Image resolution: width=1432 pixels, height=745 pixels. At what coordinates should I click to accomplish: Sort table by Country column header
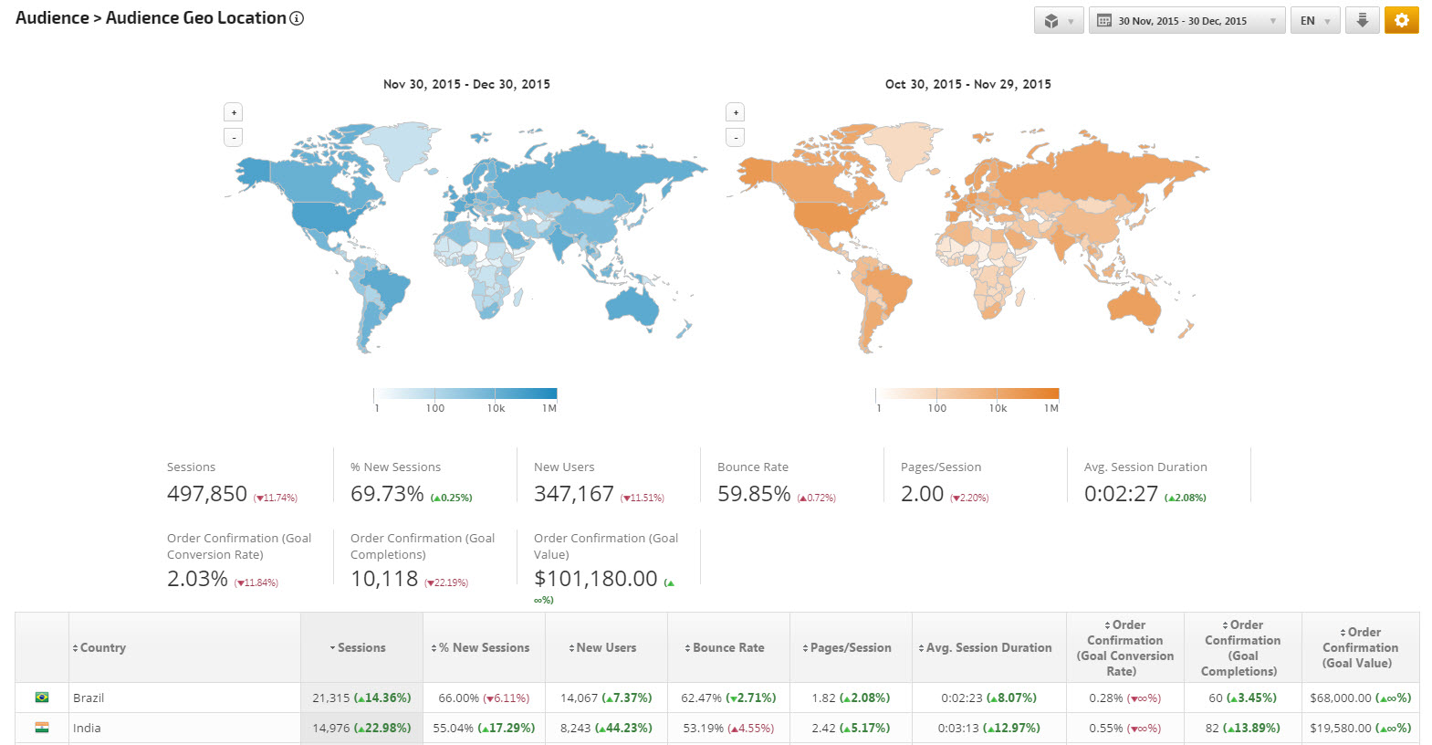[x=102, y=647]
